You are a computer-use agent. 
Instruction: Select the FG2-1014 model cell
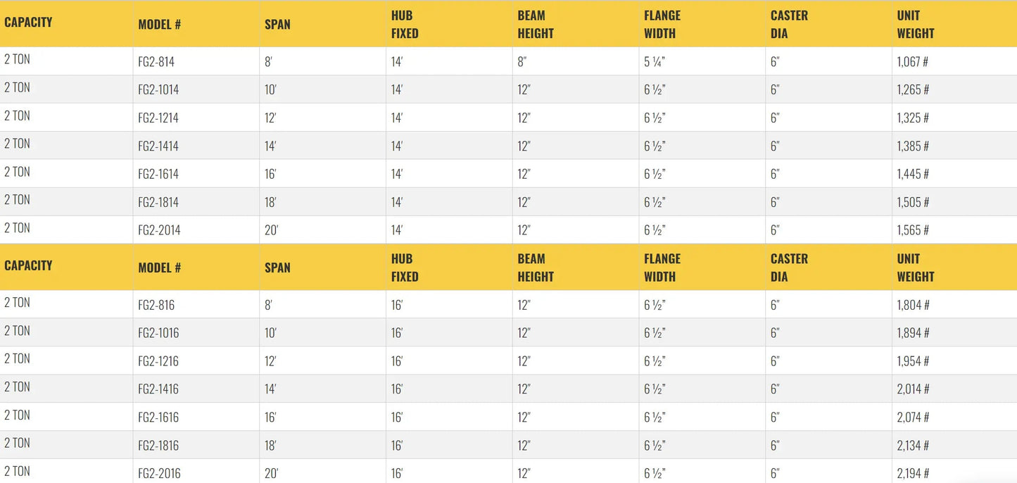click(x=158, y=90)
